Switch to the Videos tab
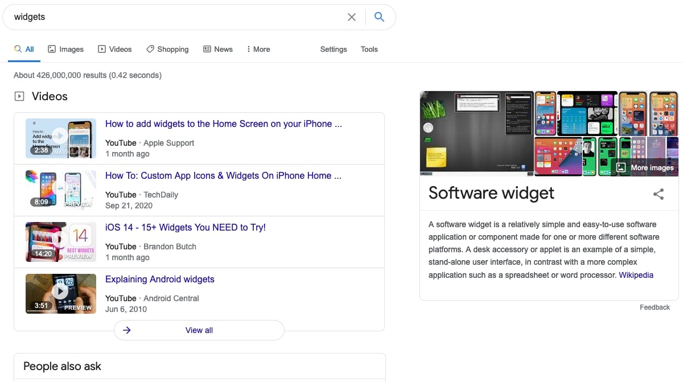 coord(114,49)
